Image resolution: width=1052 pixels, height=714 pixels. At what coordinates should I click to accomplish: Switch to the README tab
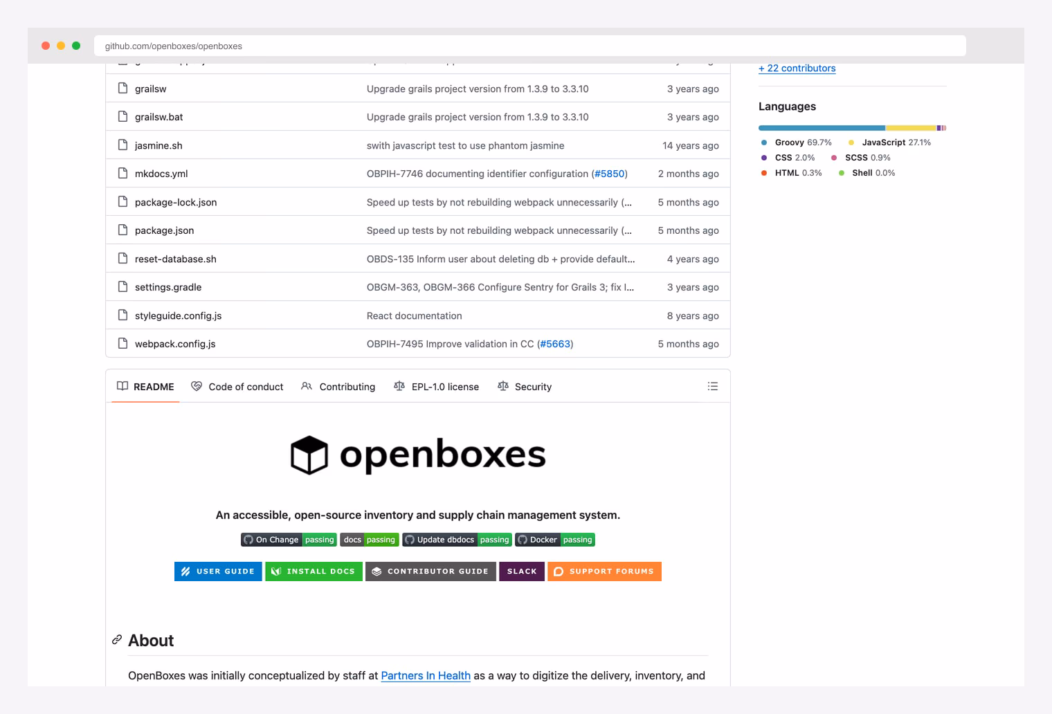tap(145, 386)
